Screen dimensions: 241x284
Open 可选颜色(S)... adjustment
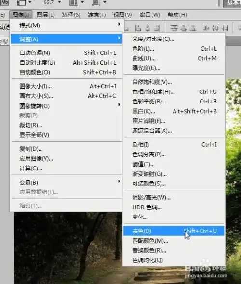174,184
